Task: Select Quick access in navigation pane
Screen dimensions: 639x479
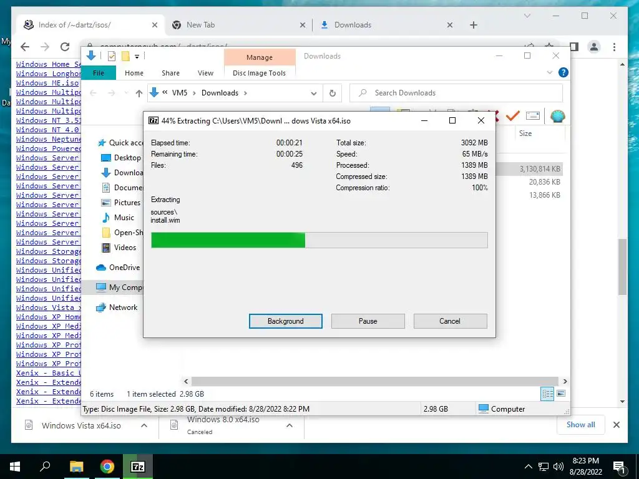Action: point(120,143)
